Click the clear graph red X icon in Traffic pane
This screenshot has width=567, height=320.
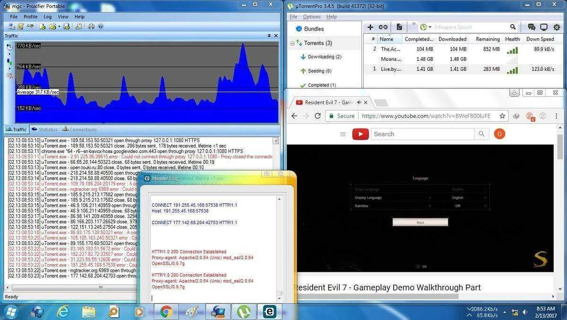click(9, 75)
